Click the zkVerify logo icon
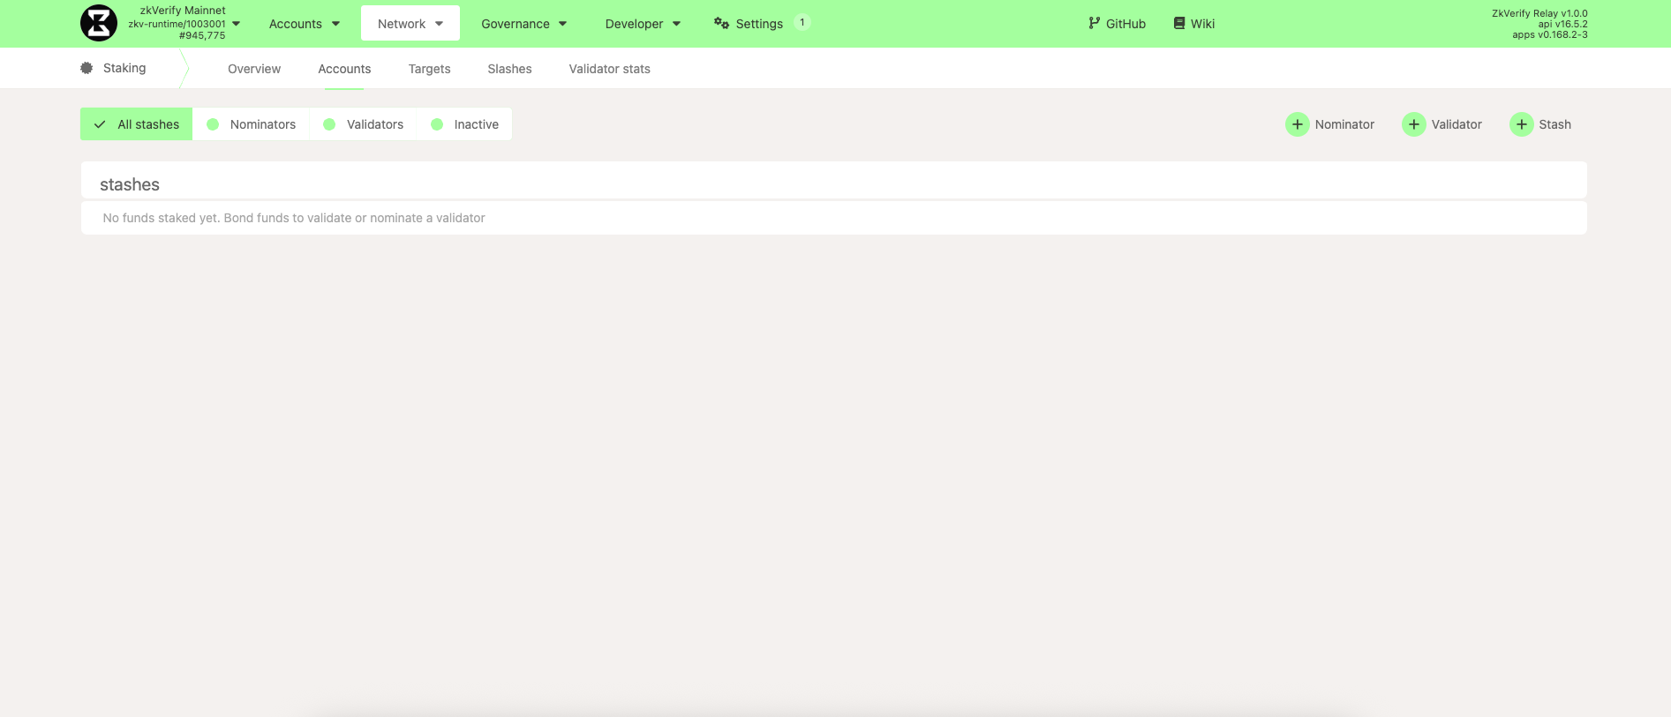Screen dimensions: 1671x717 click(99, 24)
